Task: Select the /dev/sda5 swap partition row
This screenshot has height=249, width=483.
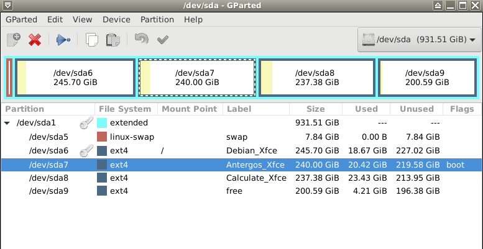Action: [241, 137]
